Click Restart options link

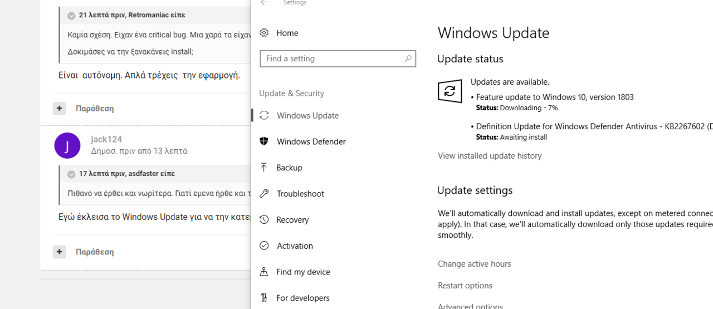[x=465, y=286]
